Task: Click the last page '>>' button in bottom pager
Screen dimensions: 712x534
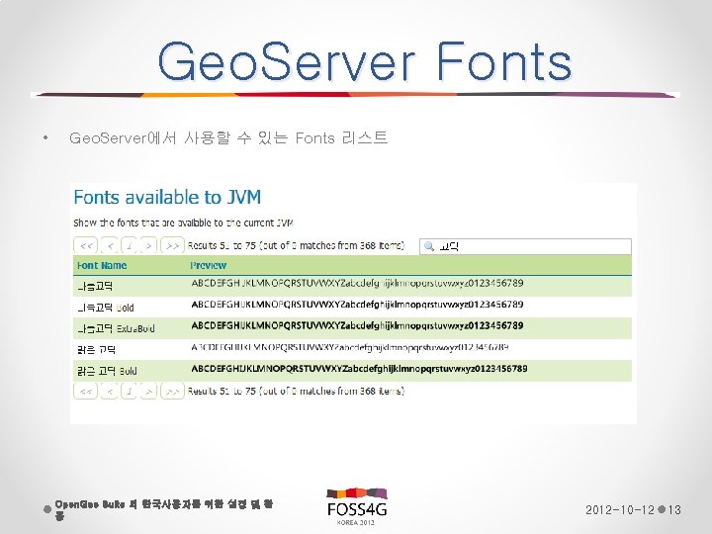Action: coord(172,391)
